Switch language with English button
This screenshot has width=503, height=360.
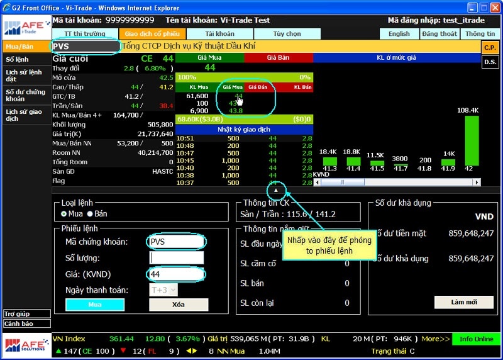click(x=399, y=34)
